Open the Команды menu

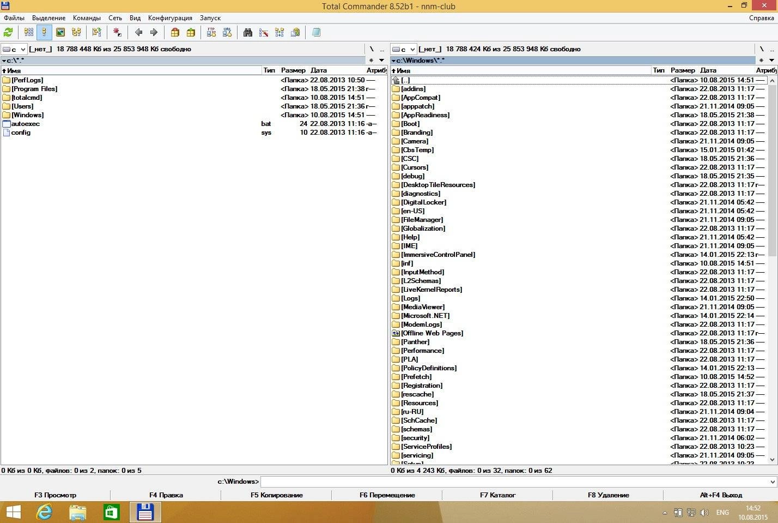click(x=87, y=18)
